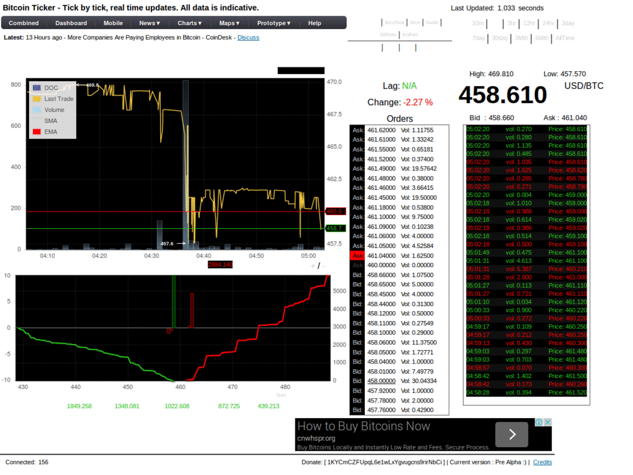Viewport: 633px width, 475px height.
Task: Select the 30day time range
Action: tap(499, 38)
